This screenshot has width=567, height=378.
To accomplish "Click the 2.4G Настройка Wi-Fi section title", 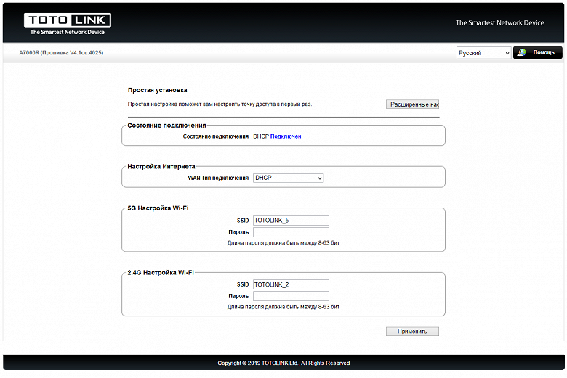I will [161, 272].
